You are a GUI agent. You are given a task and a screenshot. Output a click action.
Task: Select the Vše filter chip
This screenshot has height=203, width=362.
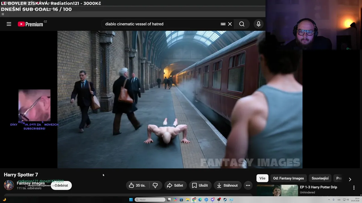coord(262,178)
